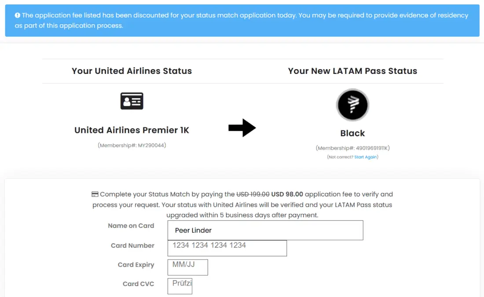Select the Card Expiry input box

[187, 268]
